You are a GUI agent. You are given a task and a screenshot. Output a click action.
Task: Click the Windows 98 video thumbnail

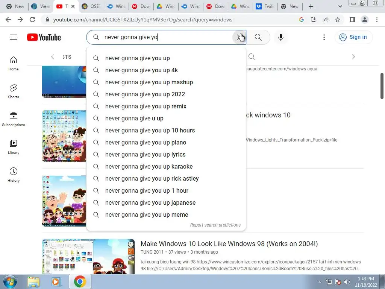88,257
